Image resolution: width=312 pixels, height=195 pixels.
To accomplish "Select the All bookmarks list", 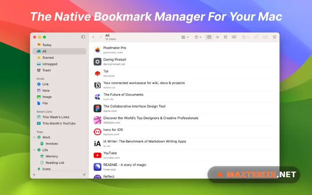I will [59, 51].
